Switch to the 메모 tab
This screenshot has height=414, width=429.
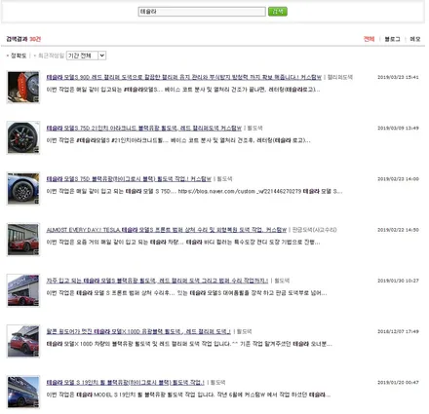point(415,39)
